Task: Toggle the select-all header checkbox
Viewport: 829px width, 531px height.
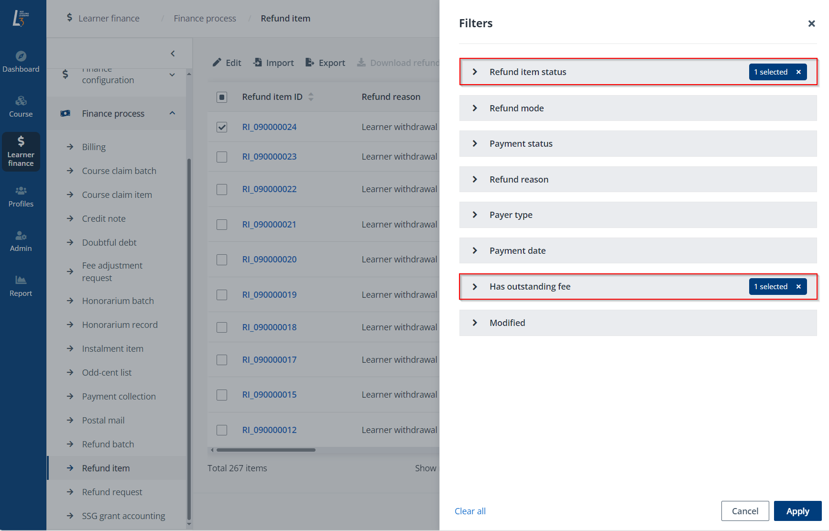Action: [x=222, y=98]
